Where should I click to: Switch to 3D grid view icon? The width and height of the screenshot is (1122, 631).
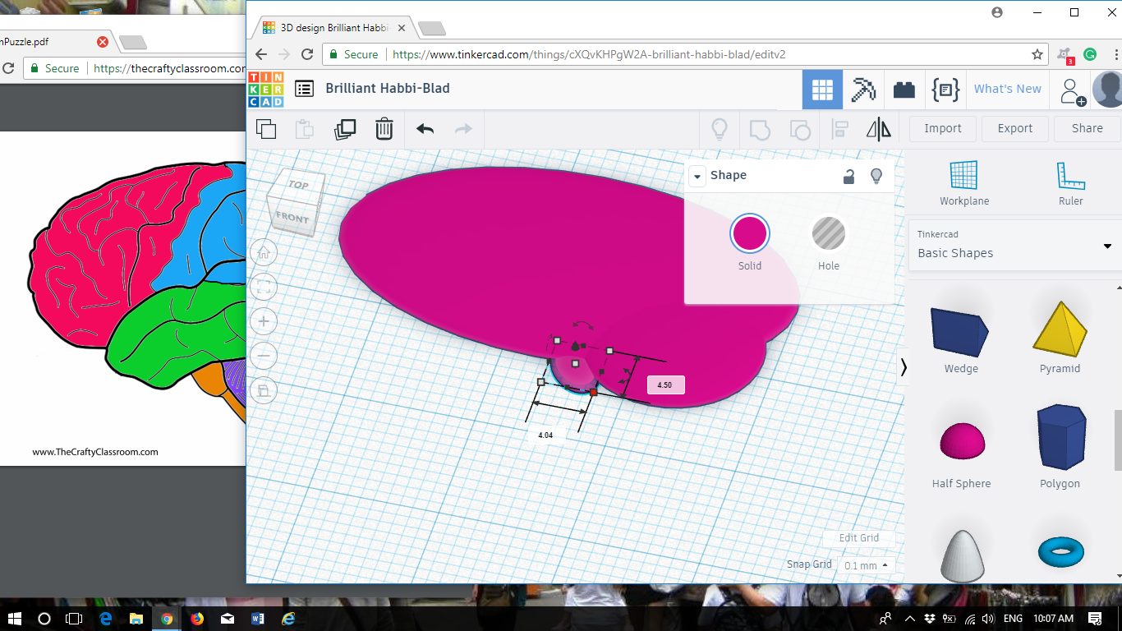point(822,89)
